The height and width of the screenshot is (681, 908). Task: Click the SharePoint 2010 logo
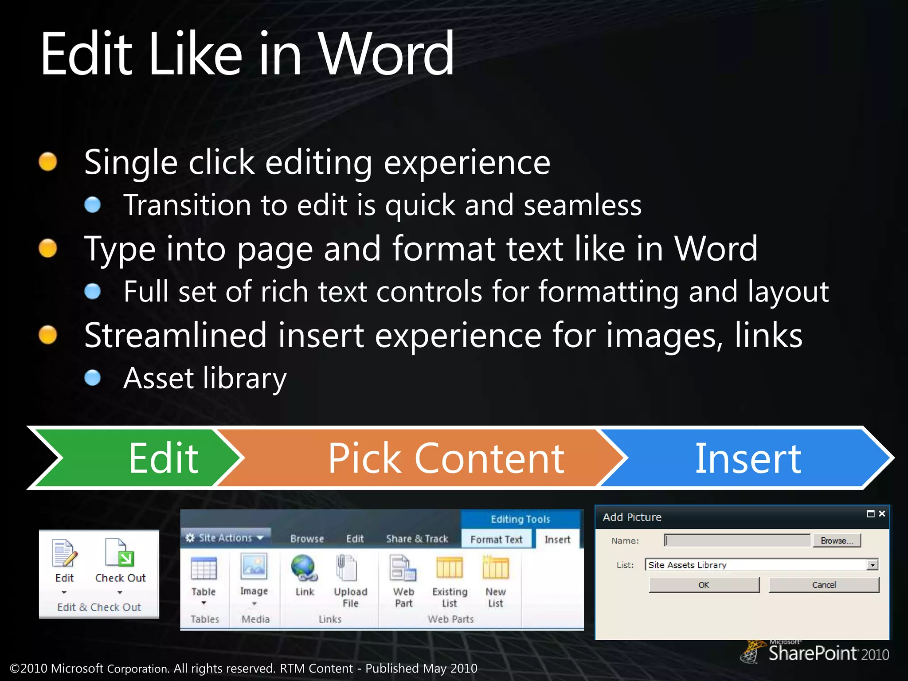coord(815,653)
